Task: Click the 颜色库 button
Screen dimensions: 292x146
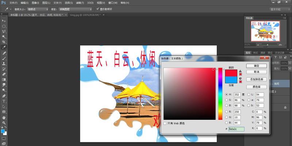Action: (x=257, y=87)
